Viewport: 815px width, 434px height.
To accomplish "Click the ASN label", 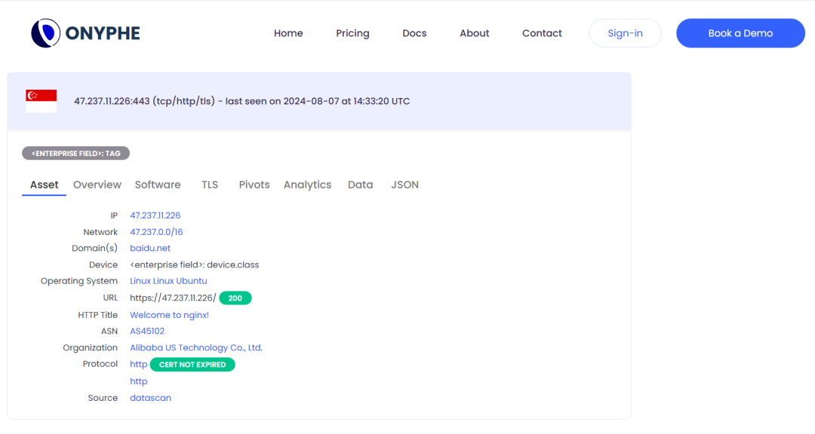I will pos(109,332).
